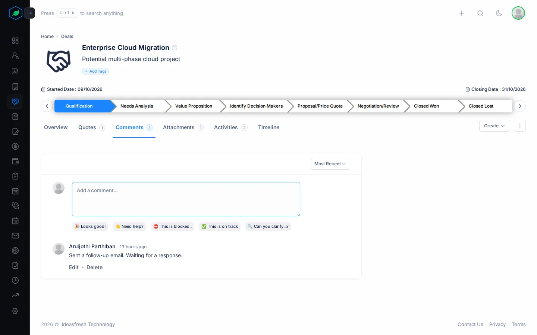Insert the 'Looks good!' quick reply
The image size is (537, 335).
(90, 226)
